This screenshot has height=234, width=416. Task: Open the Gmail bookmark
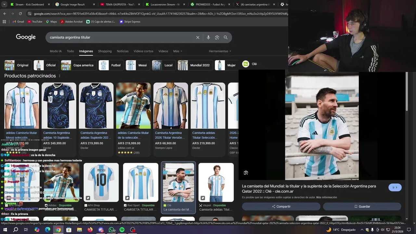(x=18, y=22)
